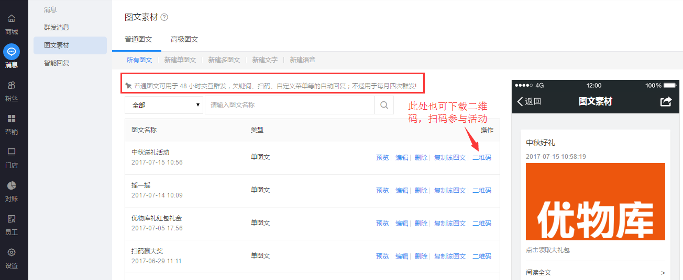Image resolution: width=683 pixels, height=280 pixels.
Task: Click 二维码 link for 中秋送礼活动
Action: coord(482,157)
